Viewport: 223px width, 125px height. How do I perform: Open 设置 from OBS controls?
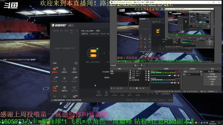tap(212, 82)
